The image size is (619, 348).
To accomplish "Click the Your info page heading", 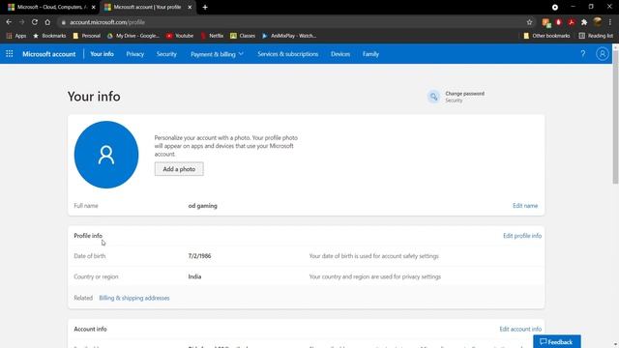I will [x=94, y=97].
